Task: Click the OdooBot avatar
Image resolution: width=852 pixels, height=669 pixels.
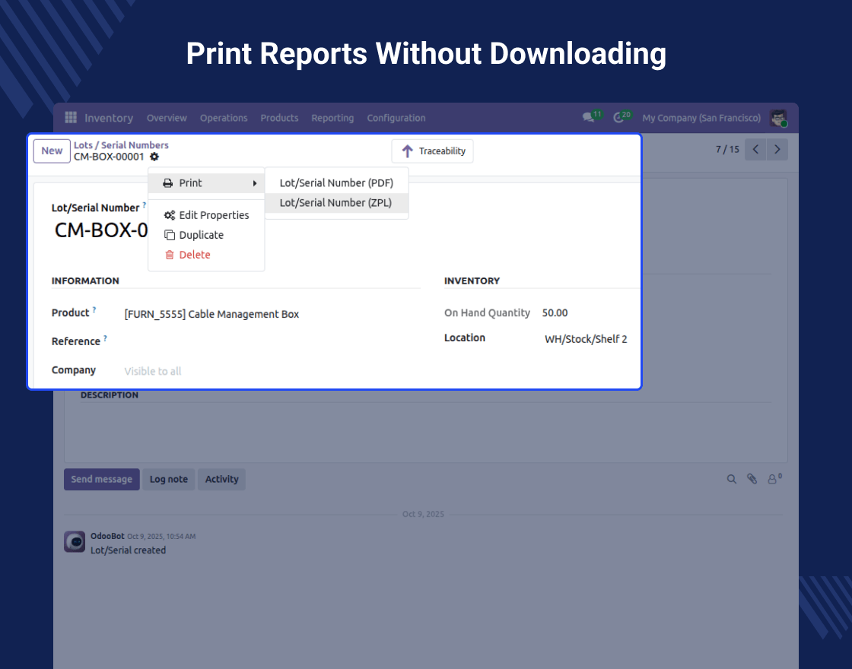Action: click(75, 542)
